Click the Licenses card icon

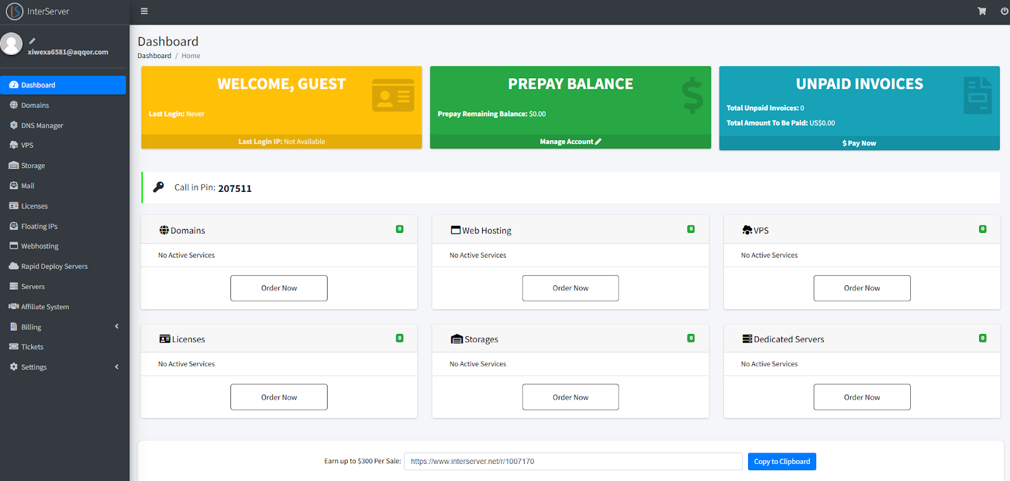(x=165, y=339)
